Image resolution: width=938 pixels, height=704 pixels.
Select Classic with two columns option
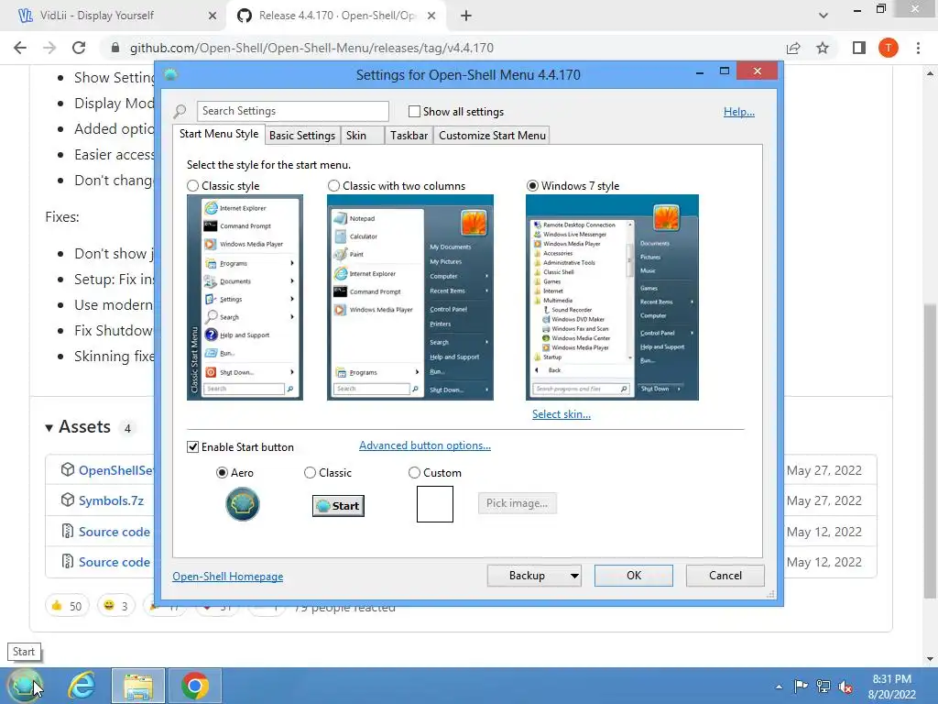click(333, 186)
